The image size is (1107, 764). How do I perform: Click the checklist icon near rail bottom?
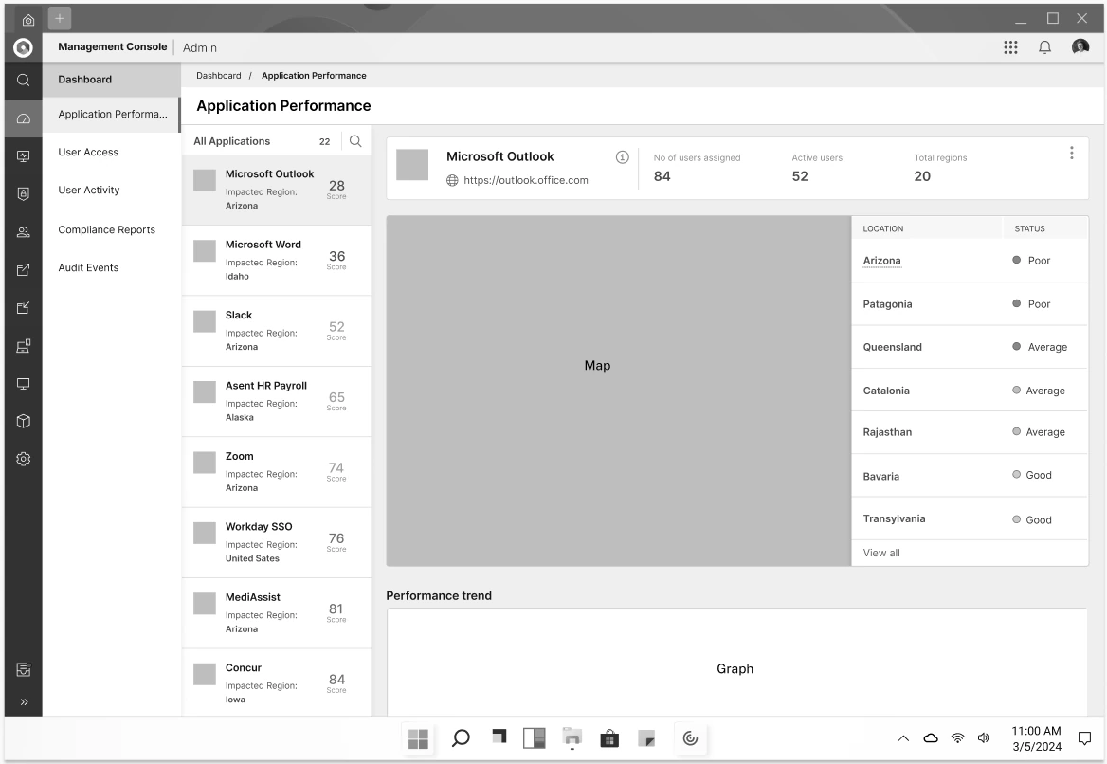(24, 669)
